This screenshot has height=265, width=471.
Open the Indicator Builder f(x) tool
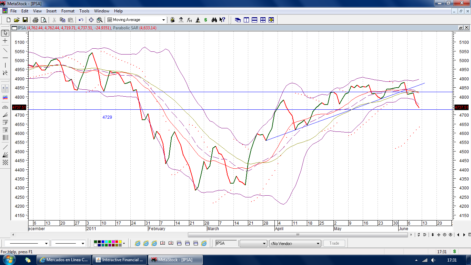click(x=189, y=20)
